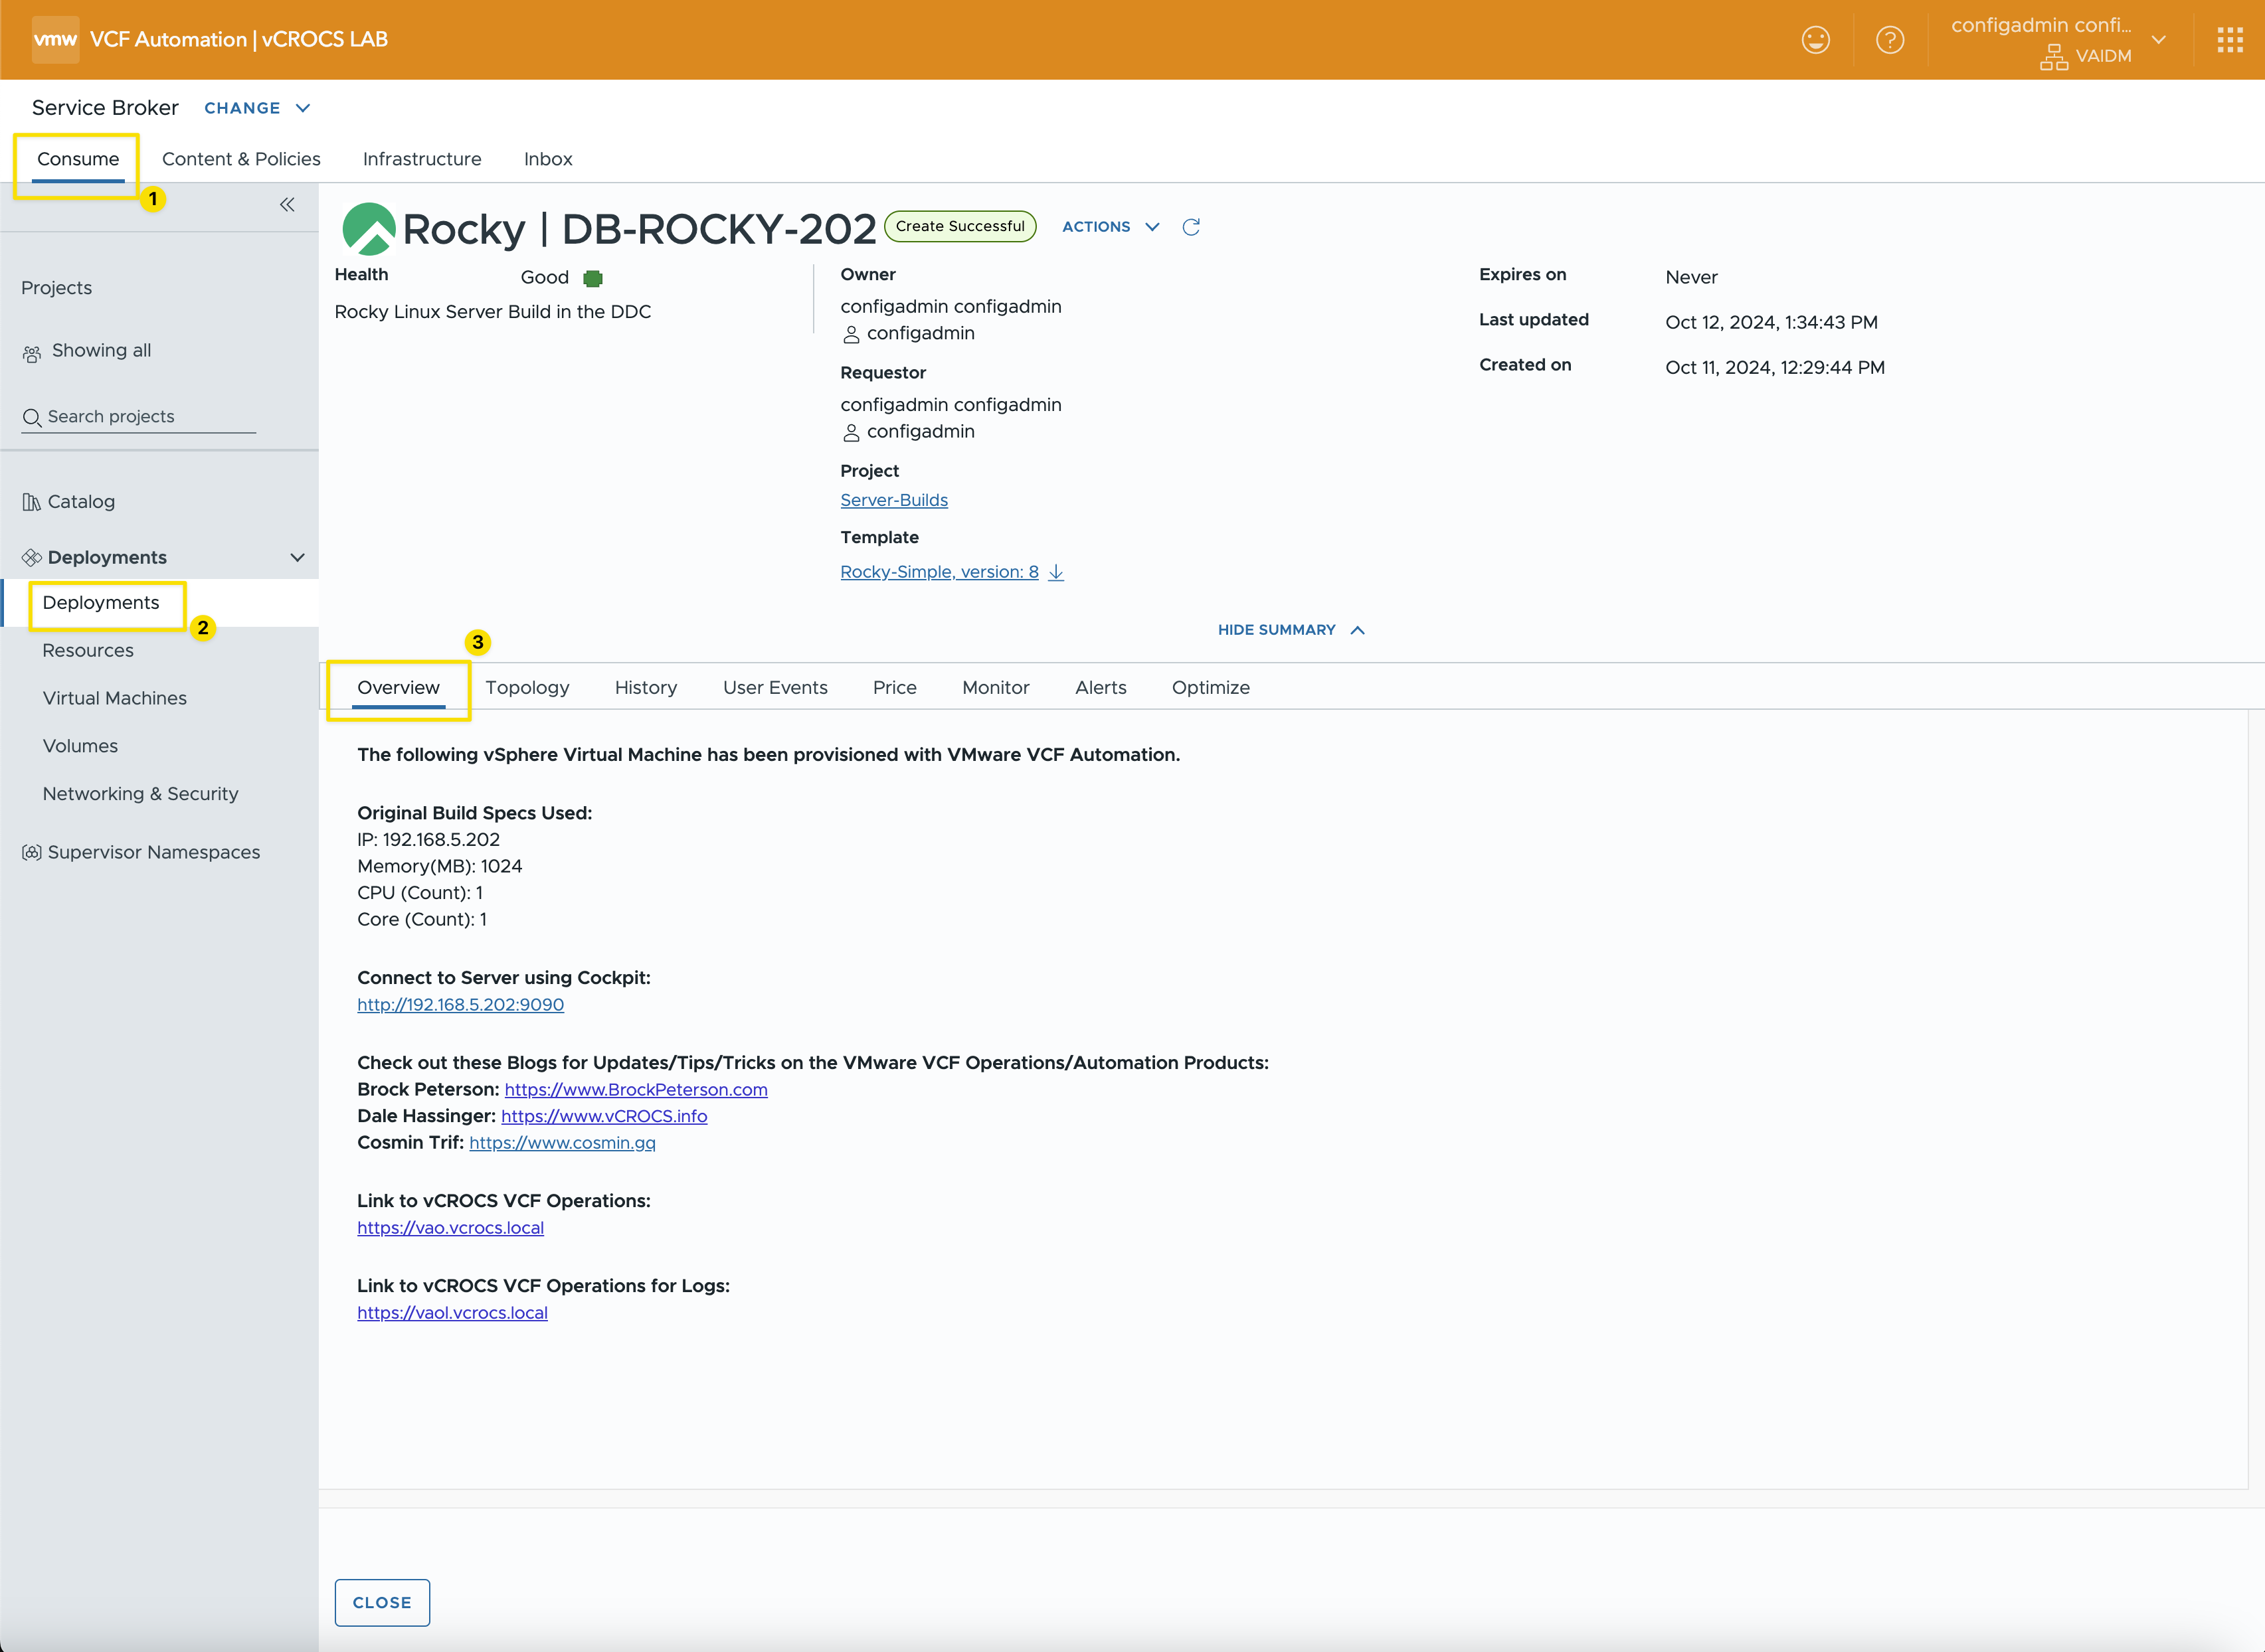Click the green health status indicator
This screenshot has width=2265, height=1652.
[x=592, y=278]
